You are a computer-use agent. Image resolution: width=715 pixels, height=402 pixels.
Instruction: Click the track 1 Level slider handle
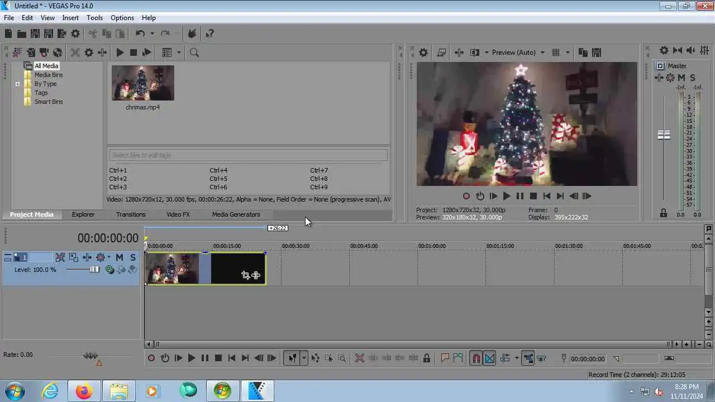(94, 270)
